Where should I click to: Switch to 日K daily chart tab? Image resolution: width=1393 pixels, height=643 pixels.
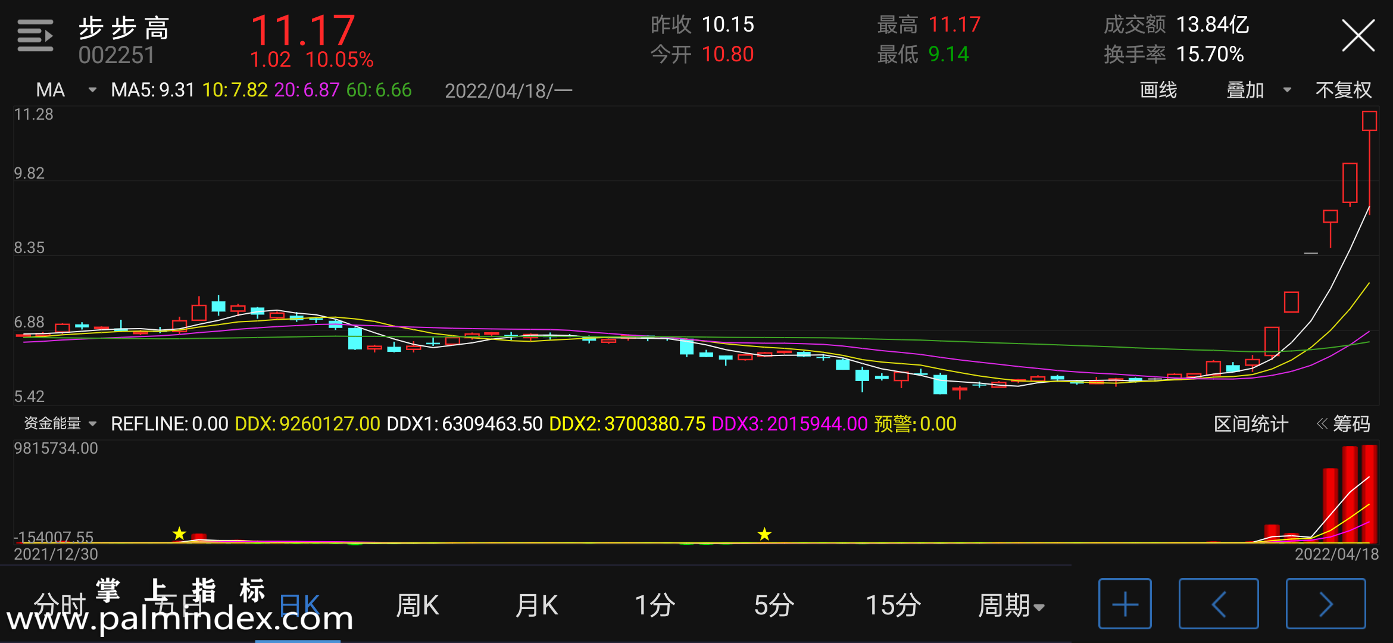click(x=299, y=605)
